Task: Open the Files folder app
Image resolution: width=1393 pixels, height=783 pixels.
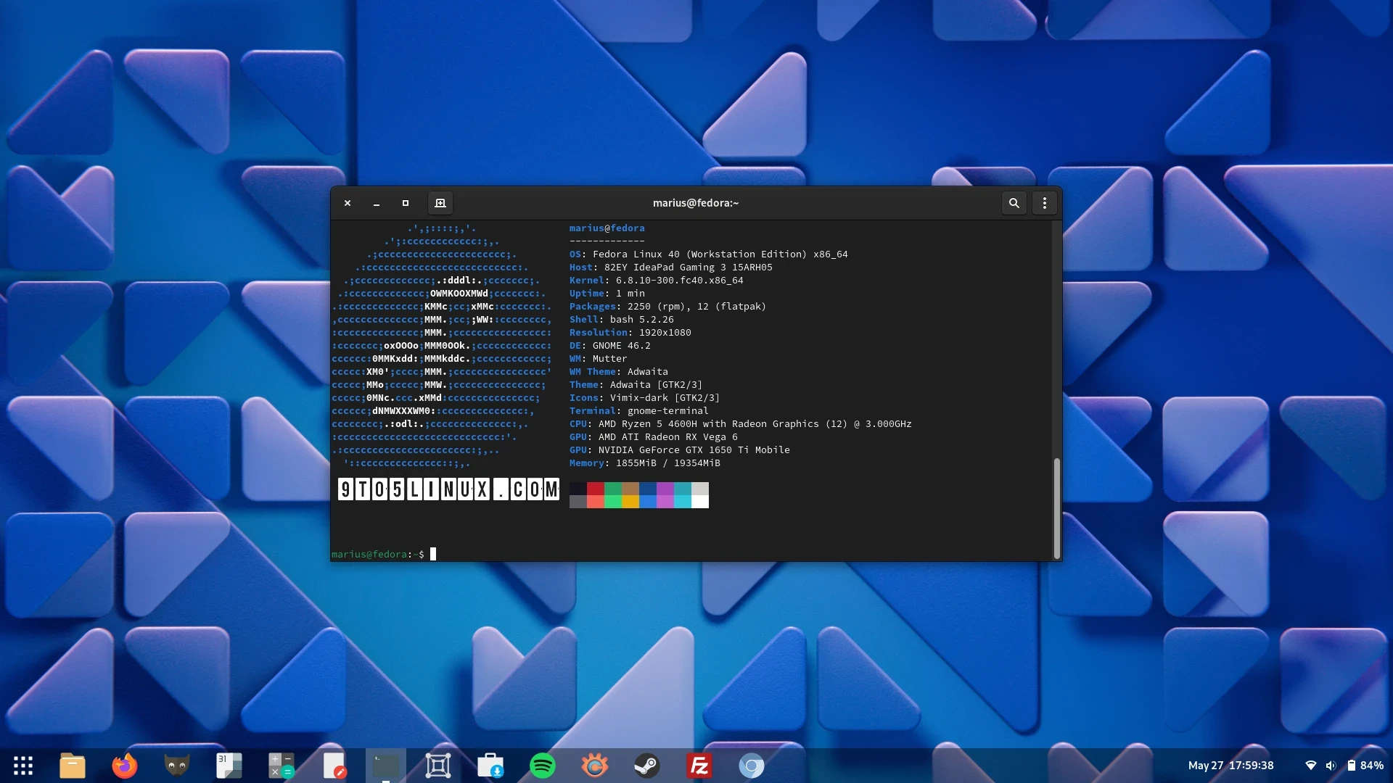Action: point(72,766)
